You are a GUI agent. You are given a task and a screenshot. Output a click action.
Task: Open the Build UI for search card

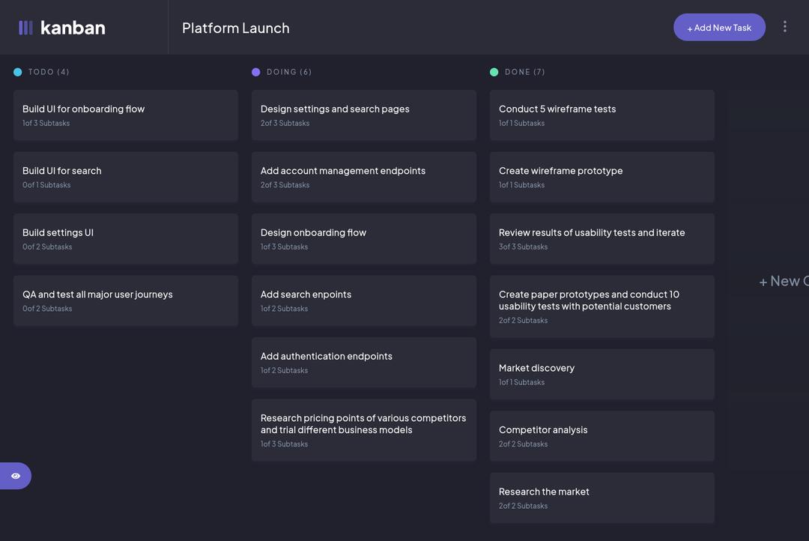coord(125,177)
